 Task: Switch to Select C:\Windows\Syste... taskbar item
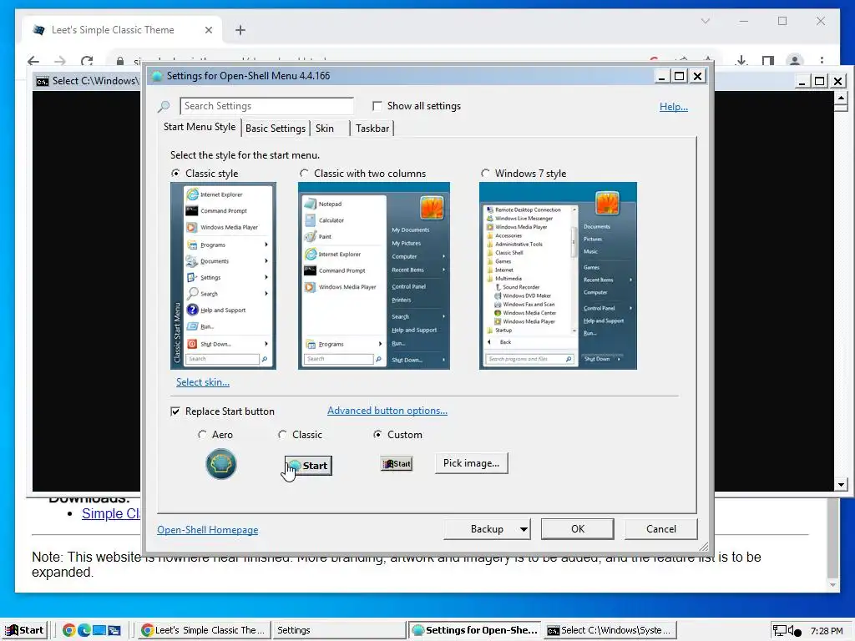coord(610,631)
